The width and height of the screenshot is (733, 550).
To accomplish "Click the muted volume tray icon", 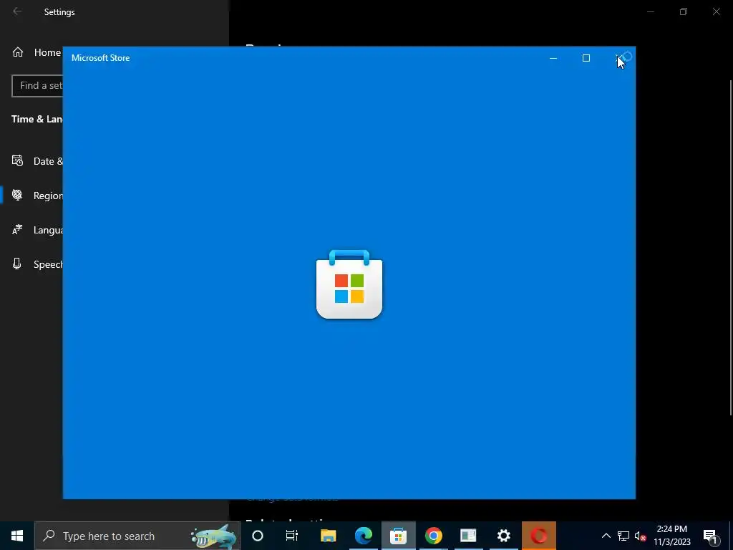I will 640,536.
